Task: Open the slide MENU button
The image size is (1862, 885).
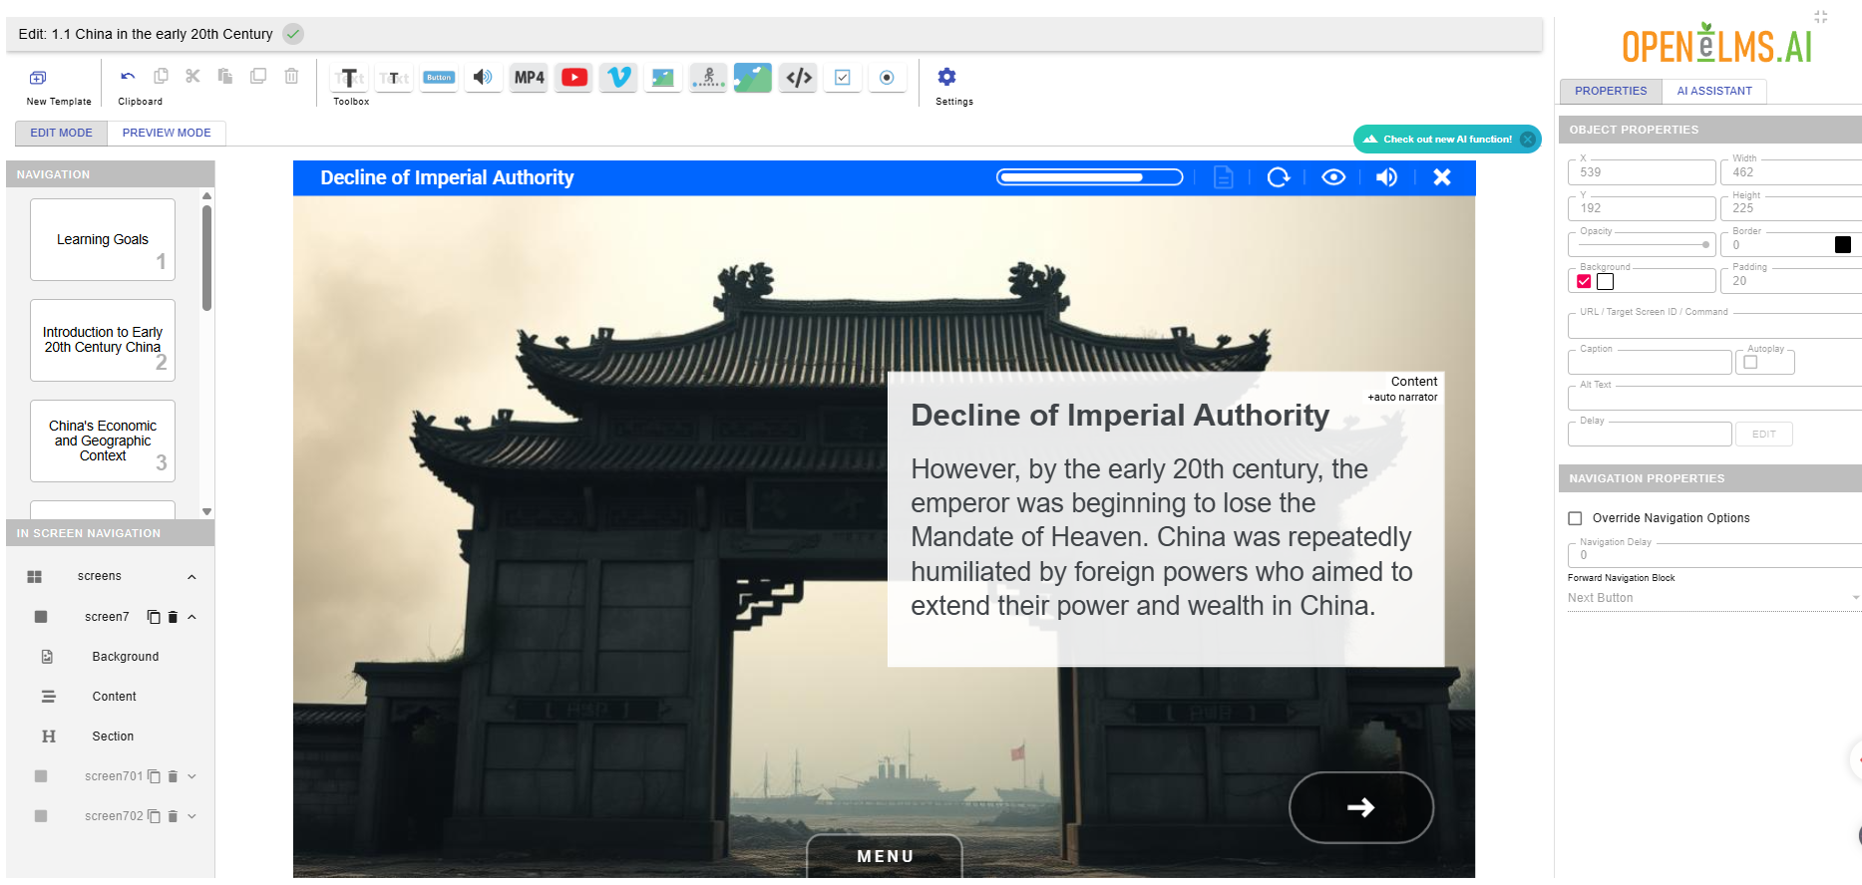Action: click(x=885, y=856)
